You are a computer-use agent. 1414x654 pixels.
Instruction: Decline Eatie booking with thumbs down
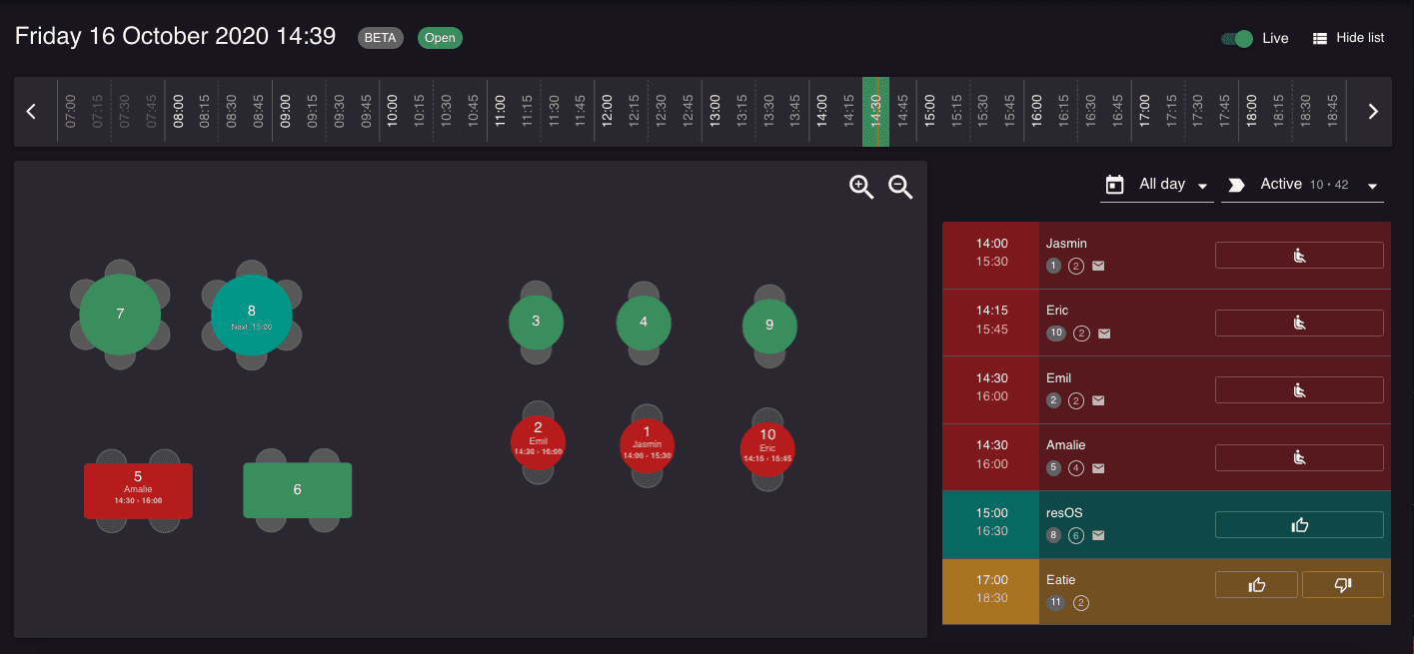coord(1342,584)
